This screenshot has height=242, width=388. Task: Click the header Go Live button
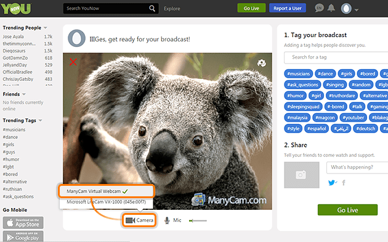point(251,8)
